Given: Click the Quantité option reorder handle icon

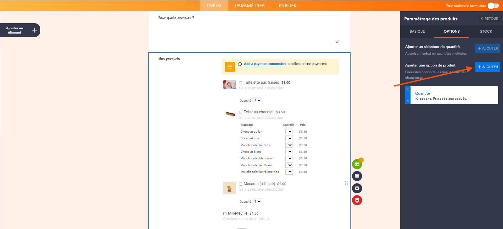Looking at the screenshot, I should coord(408,89).
